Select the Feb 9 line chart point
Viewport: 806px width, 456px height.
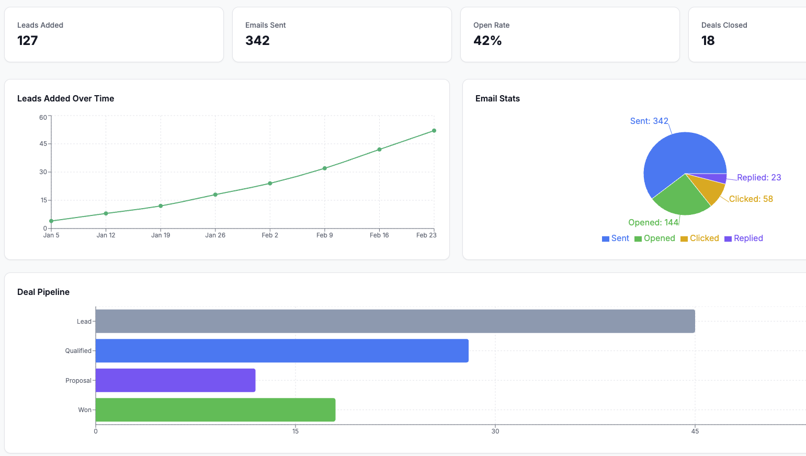(325, 168)
